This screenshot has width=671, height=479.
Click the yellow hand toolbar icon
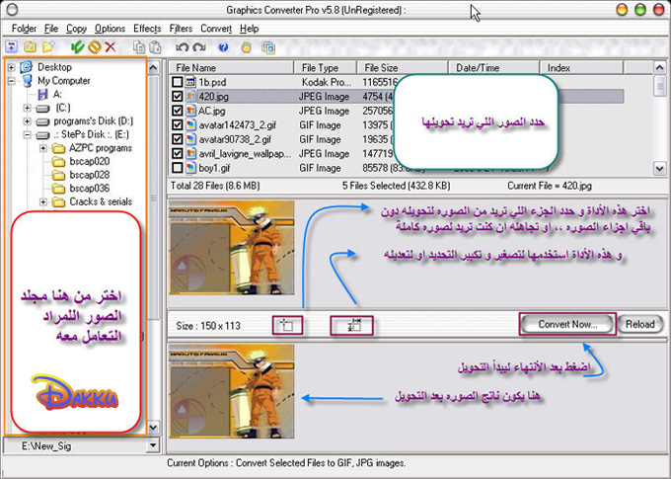coord(247,46)
